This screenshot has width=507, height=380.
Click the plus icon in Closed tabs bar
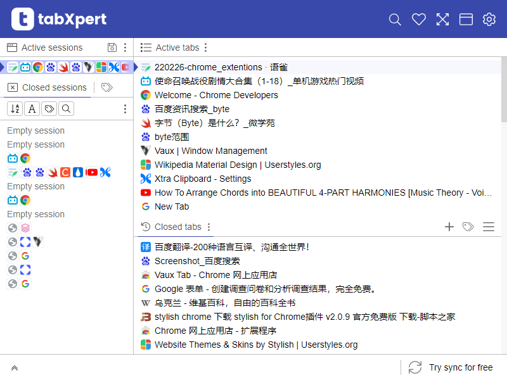point(449,227)
